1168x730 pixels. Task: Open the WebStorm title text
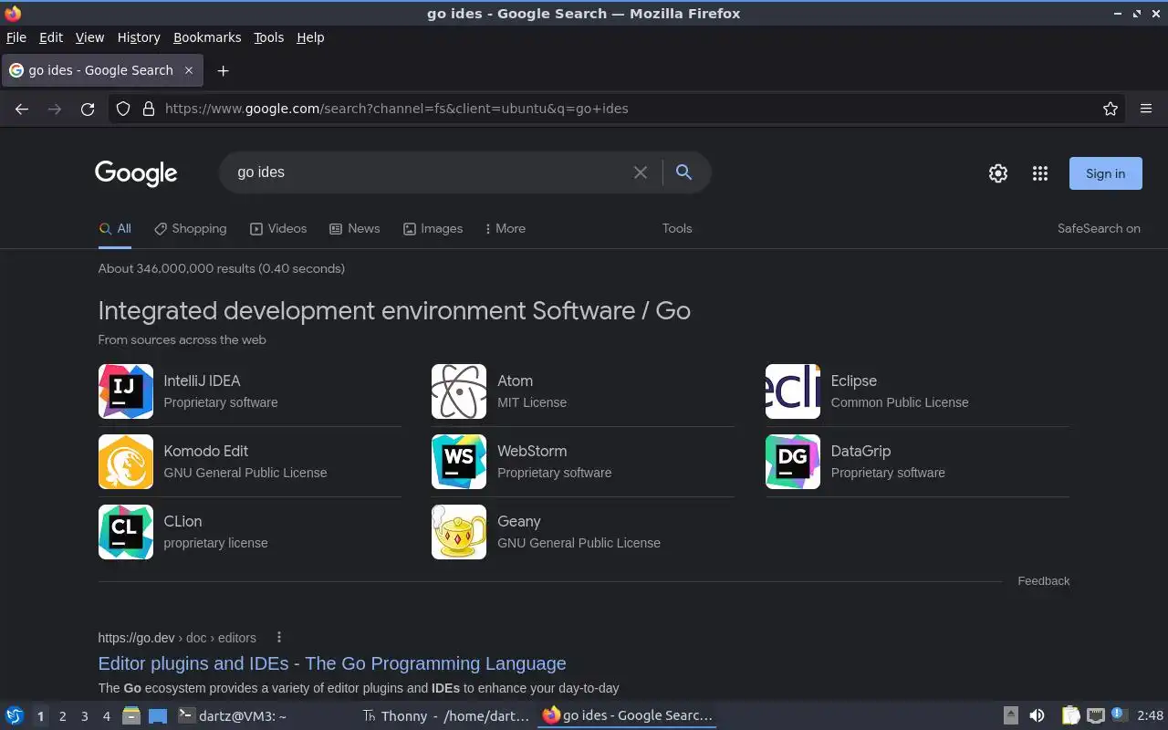click(532, 452)
